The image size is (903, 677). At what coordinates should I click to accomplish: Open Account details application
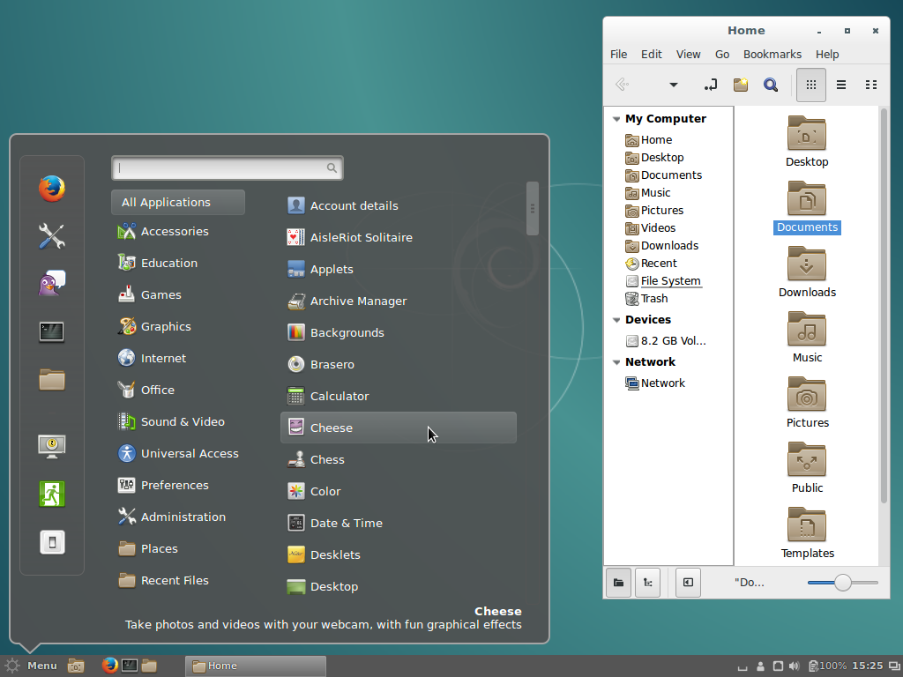(x=398, y=205)
